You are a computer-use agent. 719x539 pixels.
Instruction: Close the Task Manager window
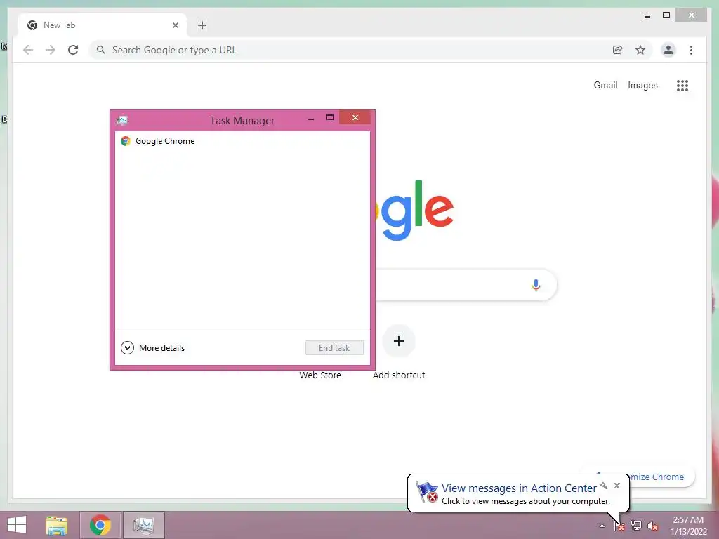pyautogui.click(x=355, y=118)
